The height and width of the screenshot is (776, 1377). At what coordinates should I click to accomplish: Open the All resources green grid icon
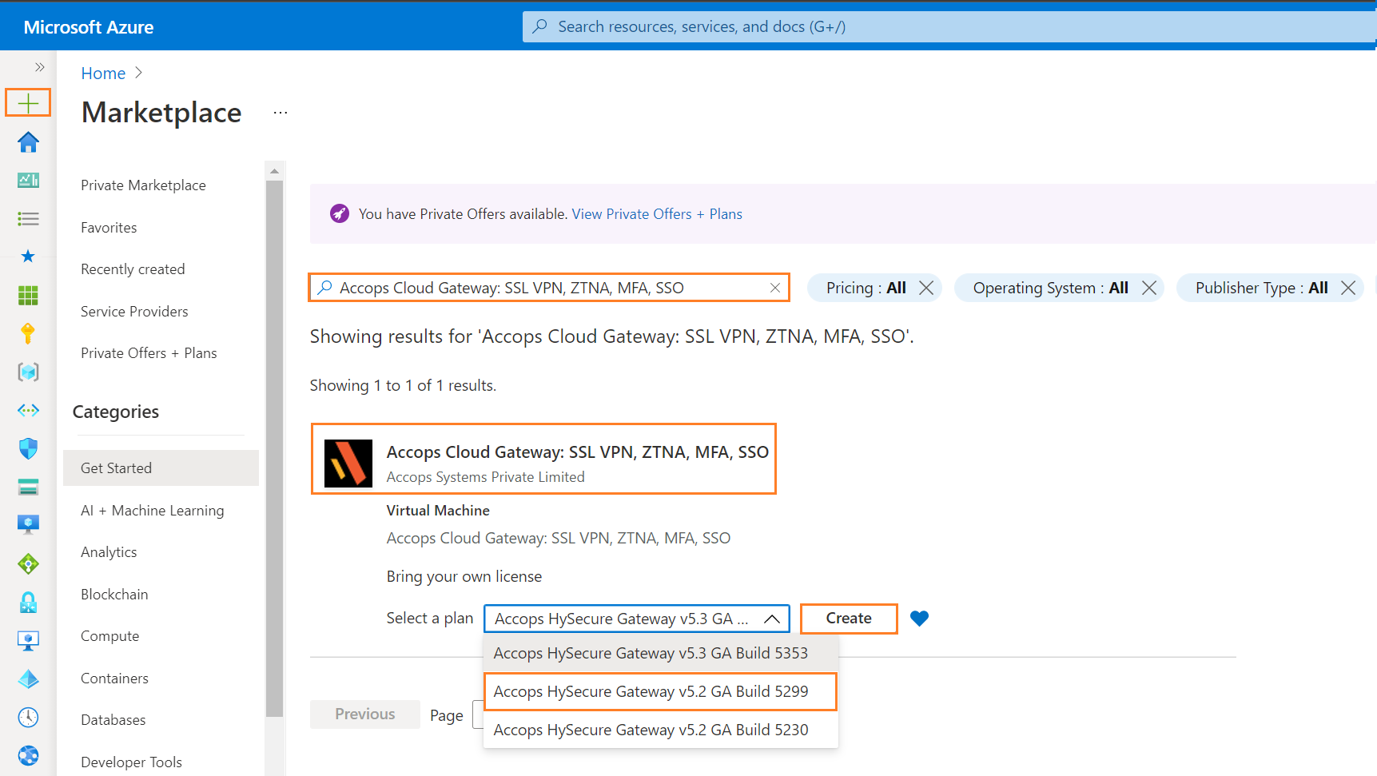tap(28, 296)
